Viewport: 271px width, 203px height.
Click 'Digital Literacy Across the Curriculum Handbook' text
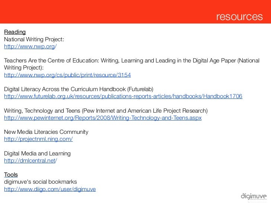click(x=79, y=89)
